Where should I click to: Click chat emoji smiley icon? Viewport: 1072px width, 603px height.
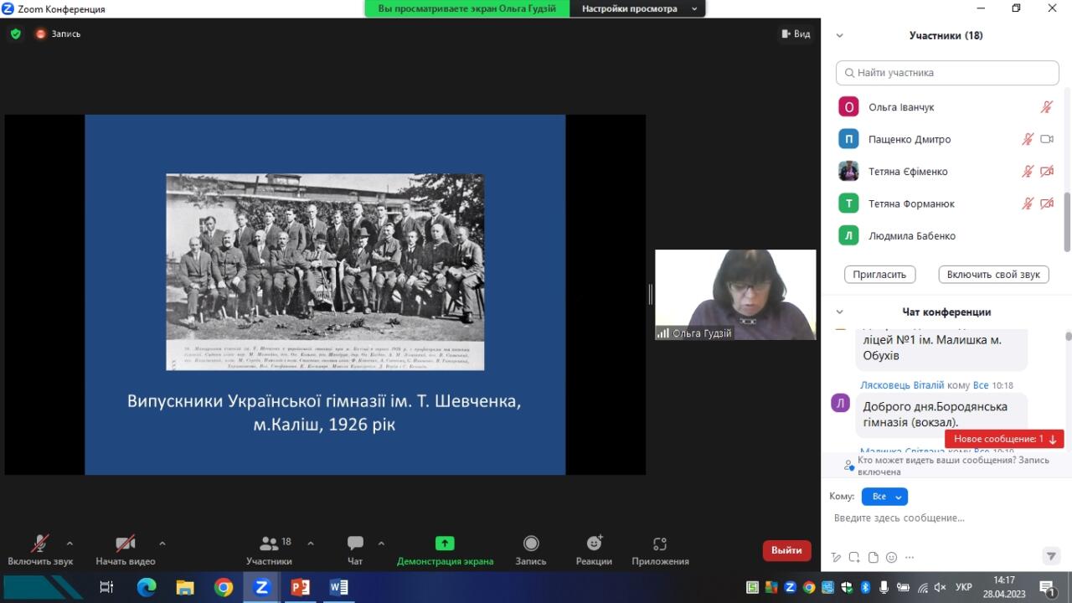pos(891,558)
